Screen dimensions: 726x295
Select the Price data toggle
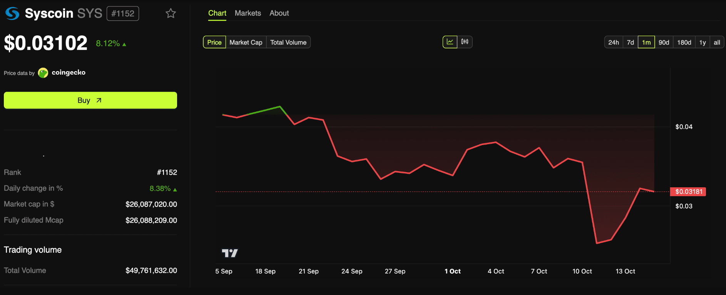click(214, 42)
